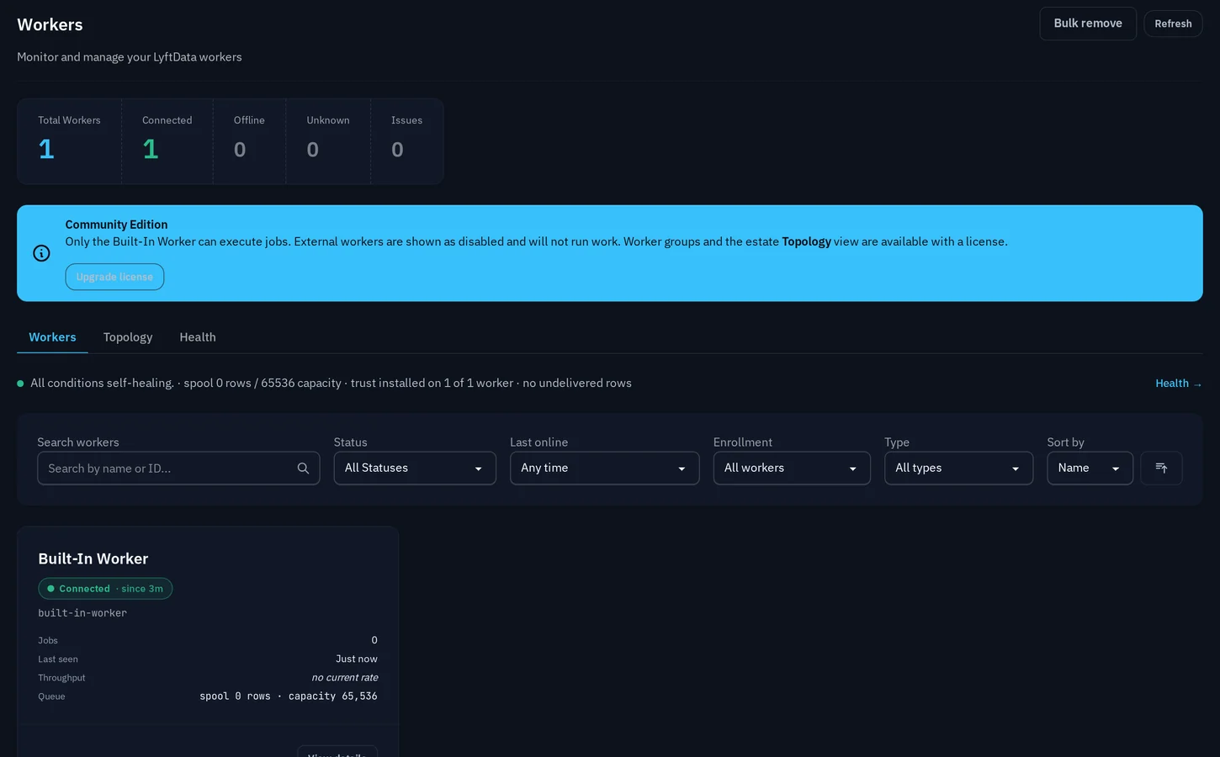
Task: Click the 'spool 0 rows · capacity 65,536' value
Action: (289, 696)
